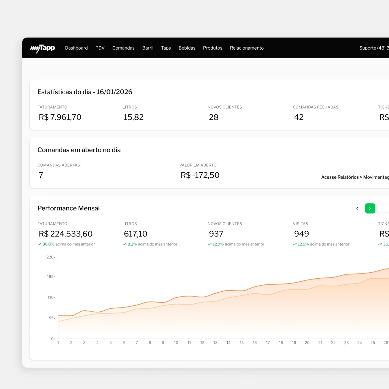Click the myTapp logo
Viewport: 389px width, 389px height.
click(x=42, y=48)
